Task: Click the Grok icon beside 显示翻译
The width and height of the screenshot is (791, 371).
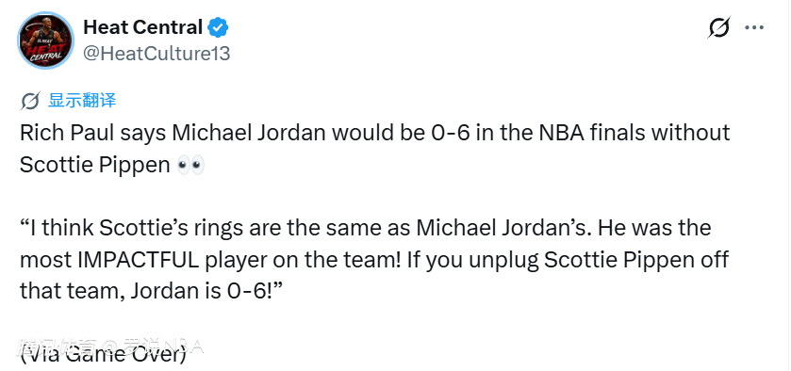Action: (x=30, y=101)
